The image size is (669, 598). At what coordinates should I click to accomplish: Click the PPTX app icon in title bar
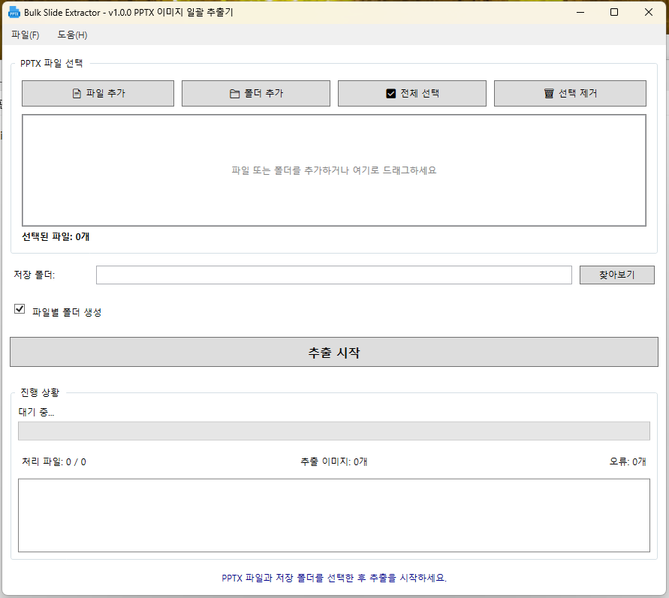14,12
